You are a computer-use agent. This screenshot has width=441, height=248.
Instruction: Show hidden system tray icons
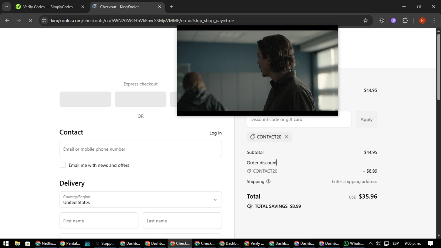tap(371, 243)
